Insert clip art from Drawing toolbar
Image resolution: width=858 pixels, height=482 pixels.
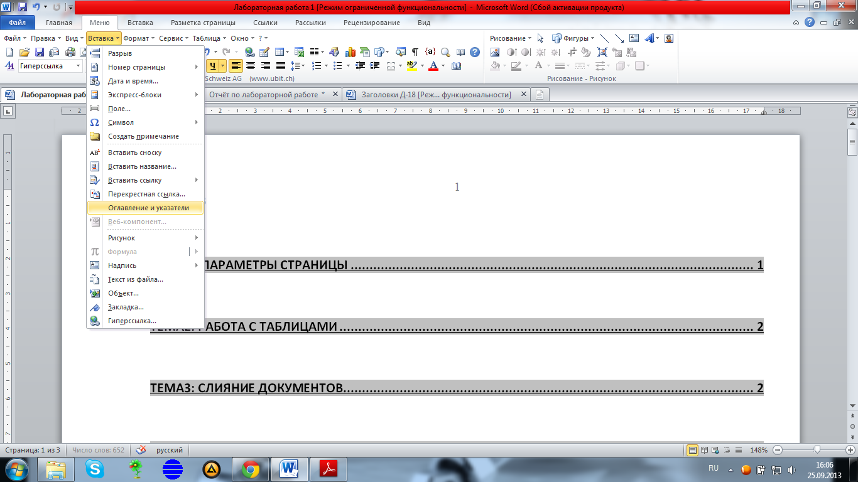tap(669, 38)
